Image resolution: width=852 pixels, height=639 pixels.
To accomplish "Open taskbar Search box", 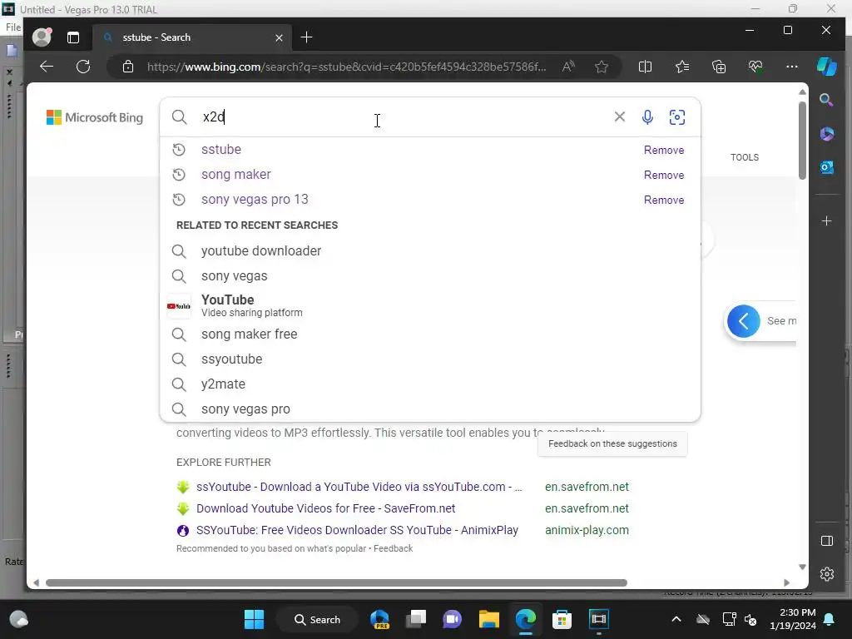I will coord(317,619).
